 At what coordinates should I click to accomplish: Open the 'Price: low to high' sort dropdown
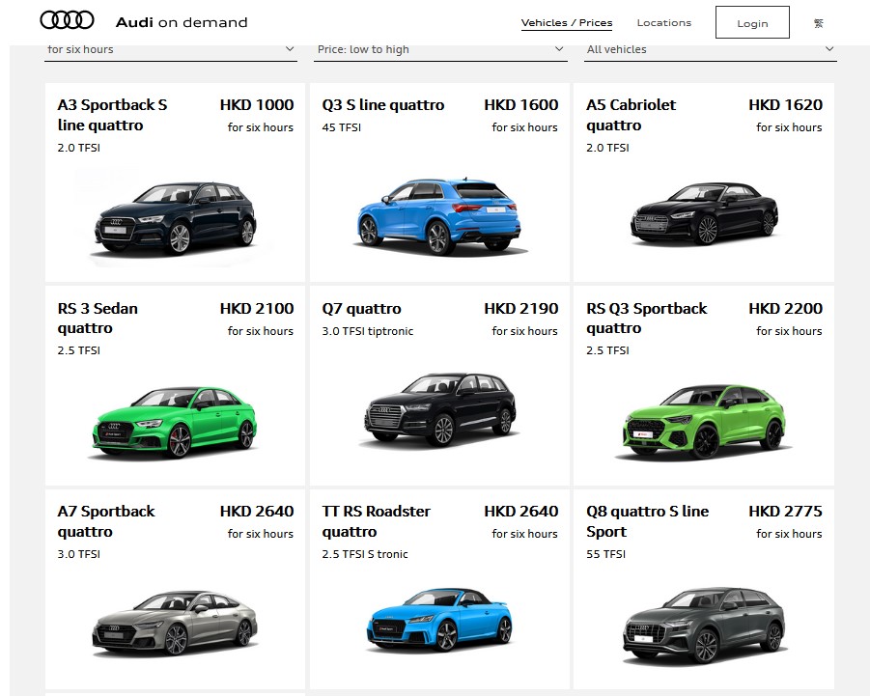440,50
